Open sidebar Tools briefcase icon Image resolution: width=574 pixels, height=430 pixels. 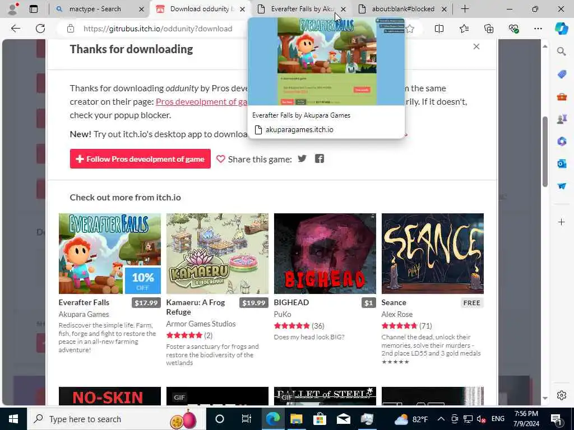pyautogui.click(x=562, y=97)
